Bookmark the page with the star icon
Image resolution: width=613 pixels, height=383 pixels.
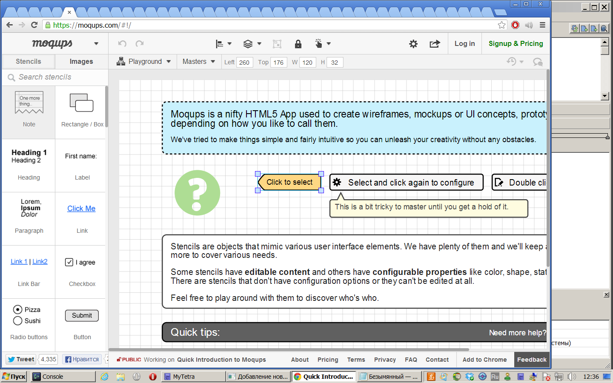tap(502, 25)
